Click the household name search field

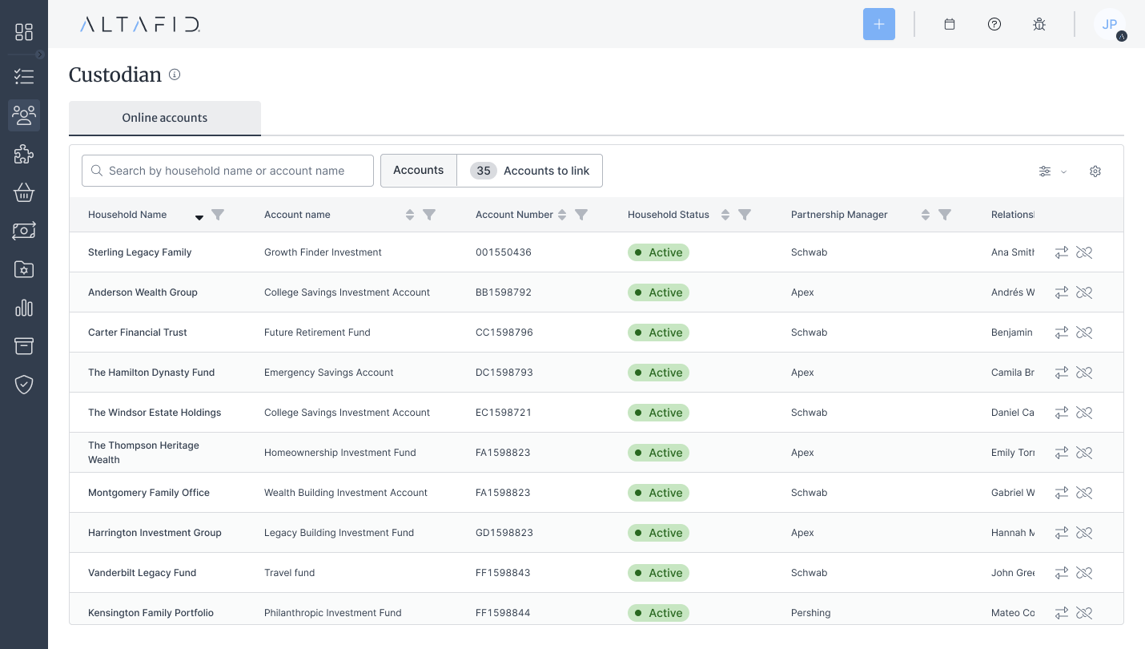pyautogui.click(x=227, y=171)
